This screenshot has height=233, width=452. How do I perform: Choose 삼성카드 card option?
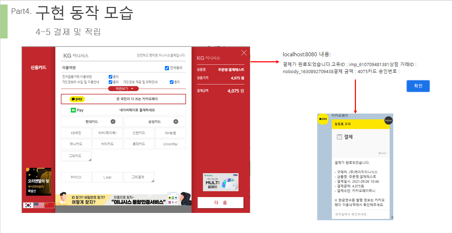pos(154,122)
